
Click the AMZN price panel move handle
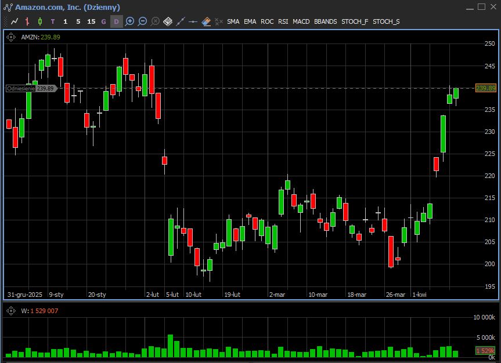[11, 37]
